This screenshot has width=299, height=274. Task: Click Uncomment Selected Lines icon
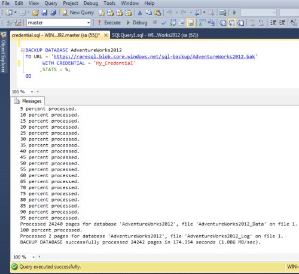pyautogui.click(x=261, y=23)
